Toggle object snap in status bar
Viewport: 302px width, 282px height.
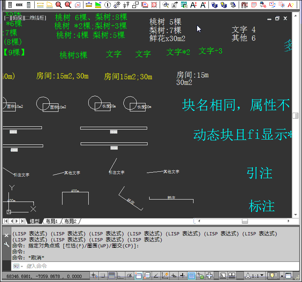138,276
